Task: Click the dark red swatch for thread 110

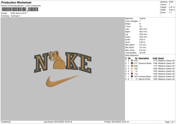Action: pyautogui.click(x=132, y=74)
